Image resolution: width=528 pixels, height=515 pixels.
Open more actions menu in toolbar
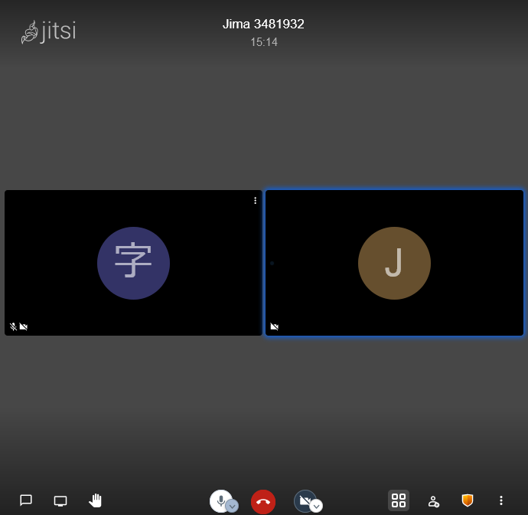(501, 500)
